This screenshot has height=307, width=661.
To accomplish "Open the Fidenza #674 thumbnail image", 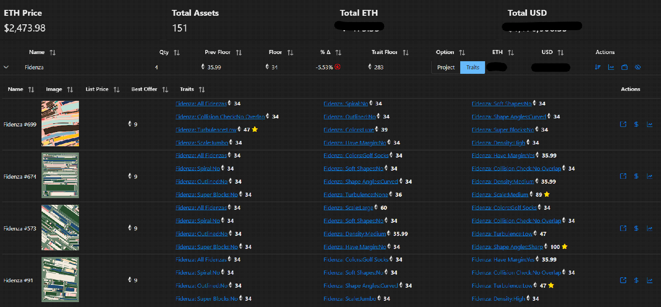I will tap(60, 176).
